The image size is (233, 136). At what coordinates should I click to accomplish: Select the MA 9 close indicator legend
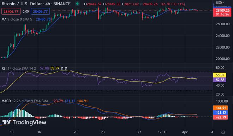click(x=17, y=19)
